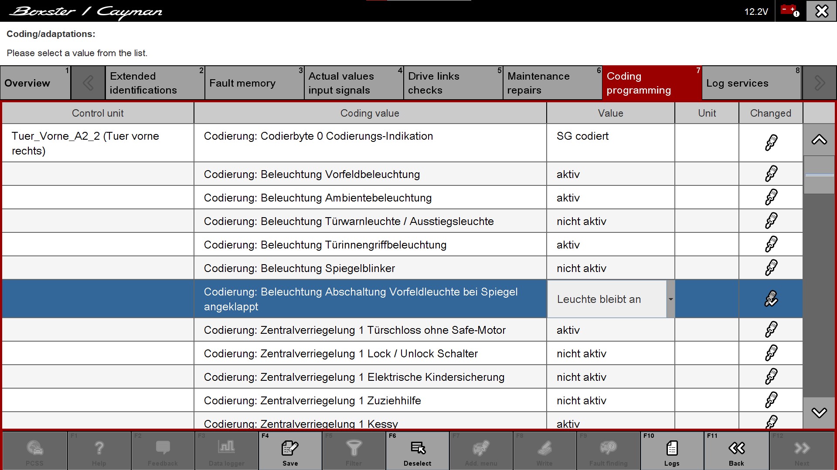Open the 'Leuchte bleibt an' value dropdown

(x=670, y=299)
